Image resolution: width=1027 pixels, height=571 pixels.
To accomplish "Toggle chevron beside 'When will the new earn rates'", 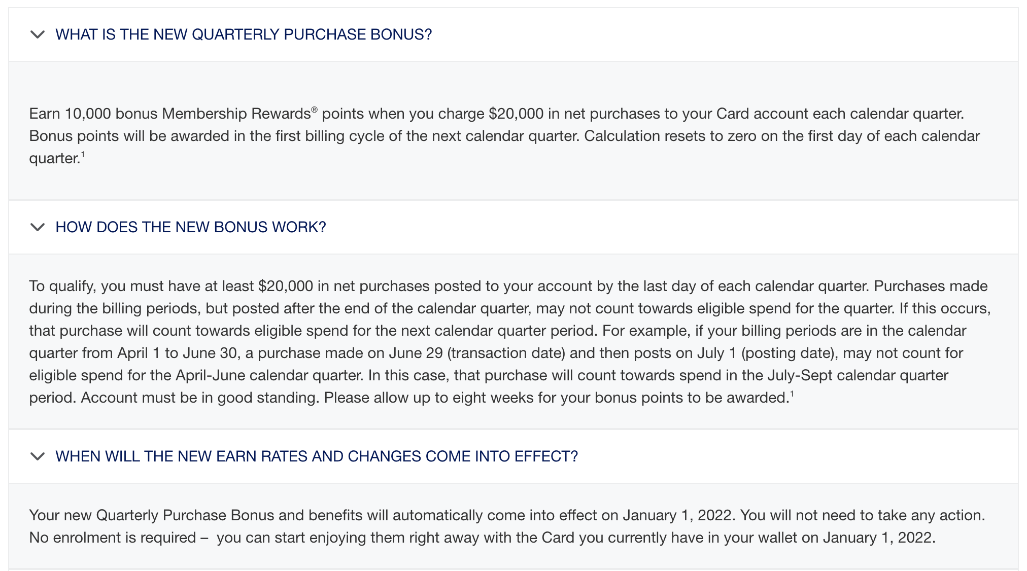I will tap(38, 456).
